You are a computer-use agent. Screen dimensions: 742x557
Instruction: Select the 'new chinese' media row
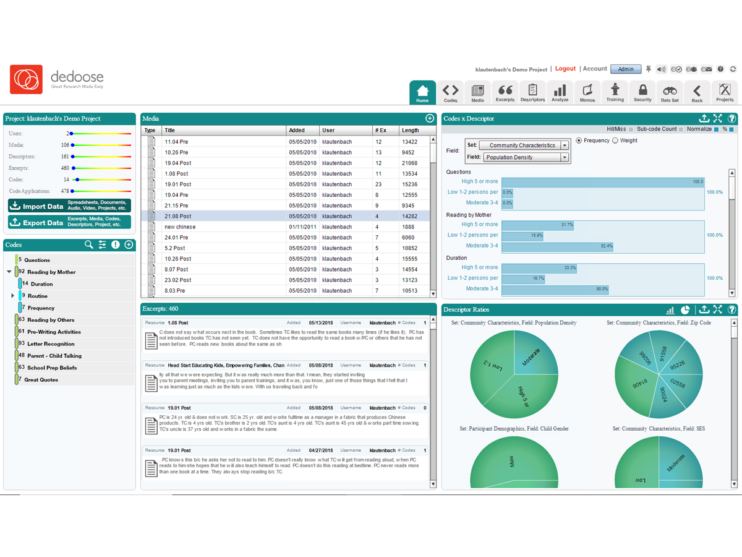(179, 227)
